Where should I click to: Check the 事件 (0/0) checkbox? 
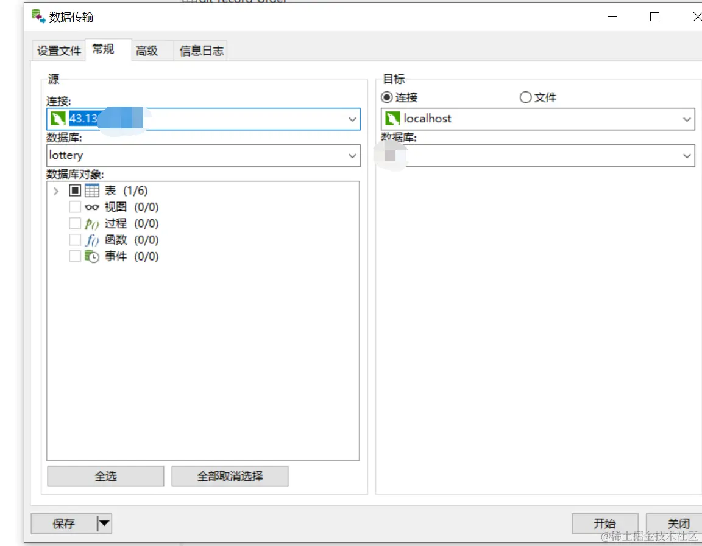click(75, 256)
